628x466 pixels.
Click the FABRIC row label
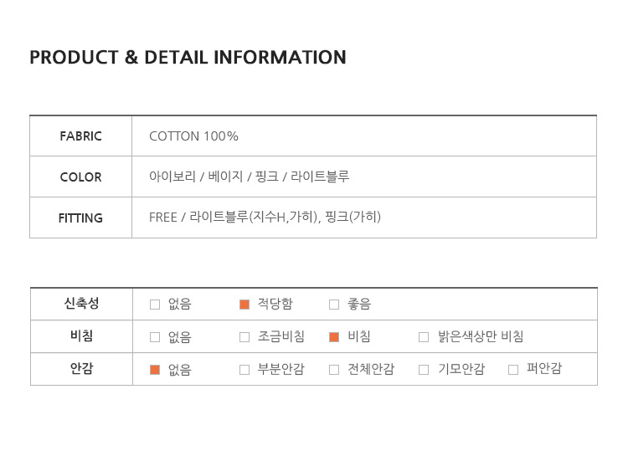tap(81, 136)
